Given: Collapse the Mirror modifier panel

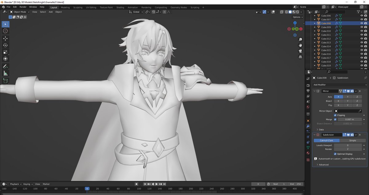Looking at the screenshot, I should tap(315, 91).
